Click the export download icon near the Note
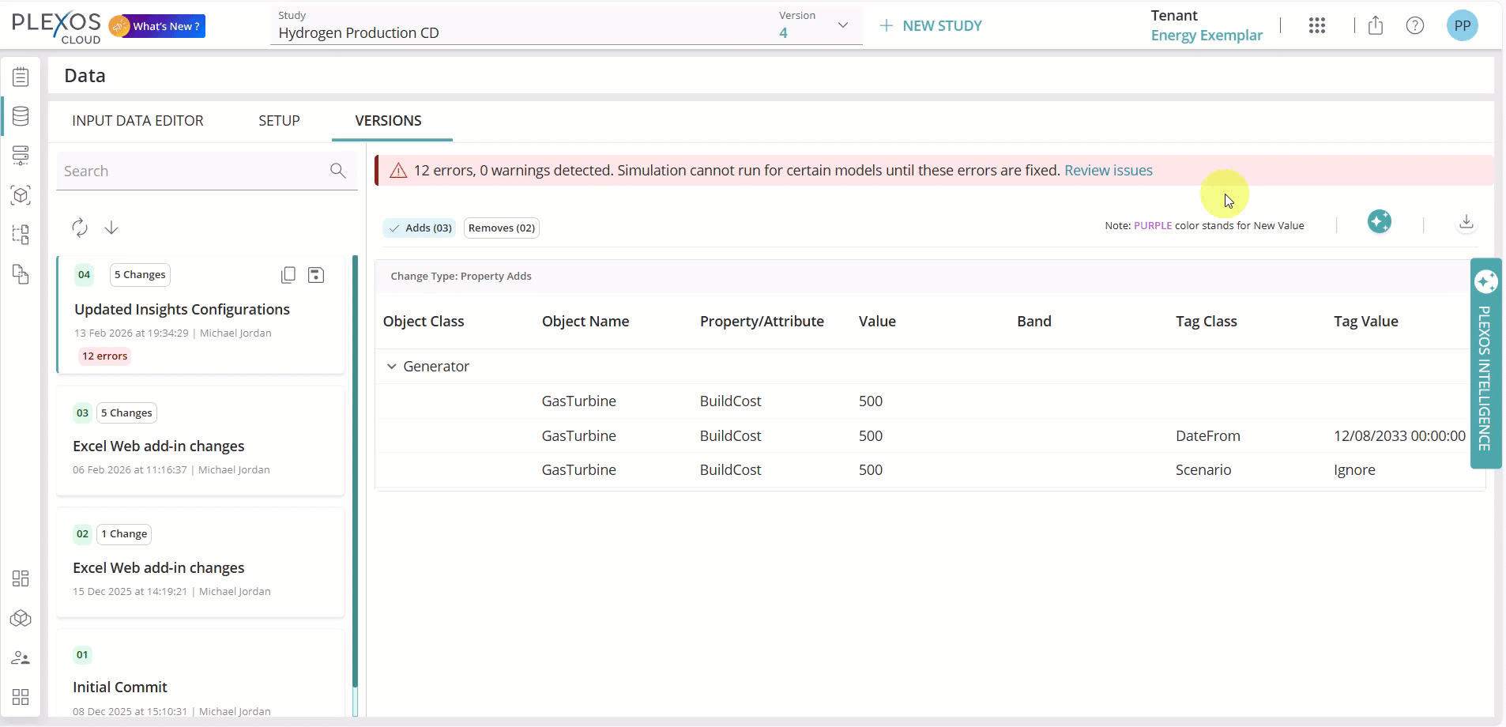The image size is (1506, 727). point(1466,224)
